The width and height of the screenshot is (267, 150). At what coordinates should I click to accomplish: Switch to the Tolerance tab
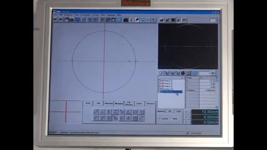coord(150,103)
